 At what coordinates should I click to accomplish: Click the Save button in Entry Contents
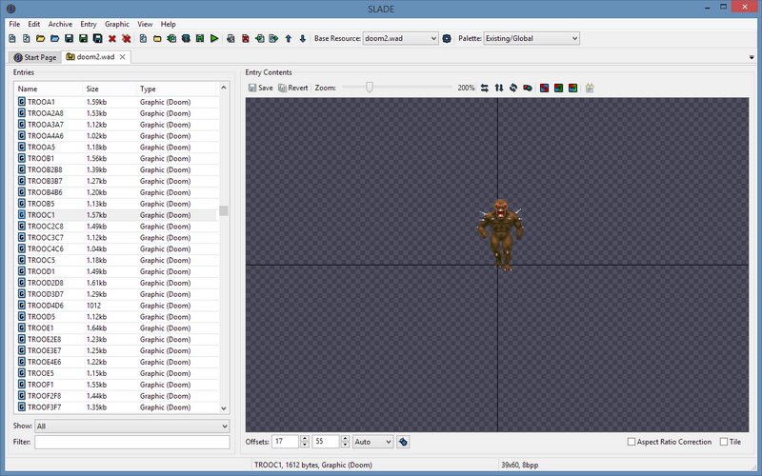pyautogui.click(x=260, y=88)
